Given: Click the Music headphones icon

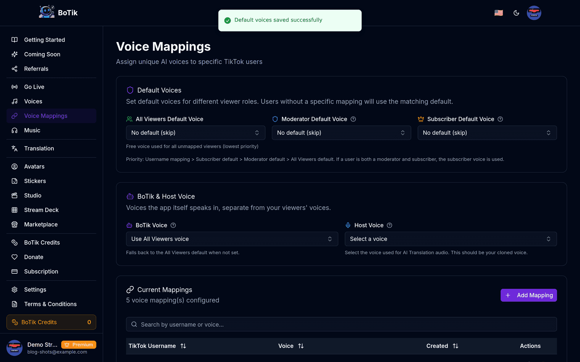Looking at the screenshot, I should [14, 130].
